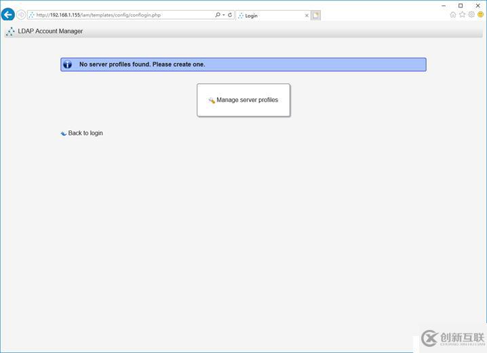Open browser Tools gear icon
The image size is (487, 353).
pyautogui.click(x=471, y=15)
